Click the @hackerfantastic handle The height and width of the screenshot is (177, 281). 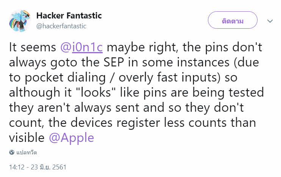coord(61,26)
